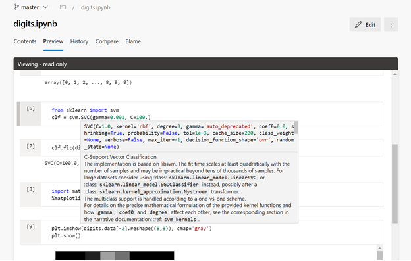Click the cell 9 output scrollbar thumb

[379, 256]
